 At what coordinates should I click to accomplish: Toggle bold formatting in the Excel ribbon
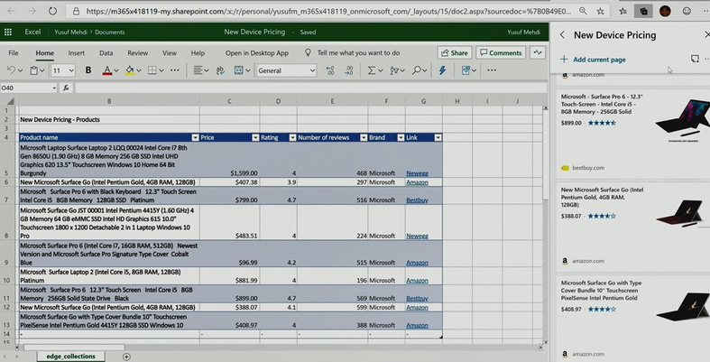(x=88, y=70)
